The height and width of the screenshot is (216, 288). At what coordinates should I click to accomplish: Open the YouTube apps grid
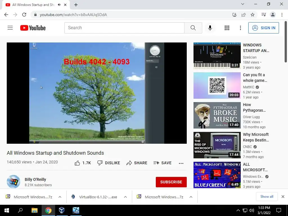point(227,28)
